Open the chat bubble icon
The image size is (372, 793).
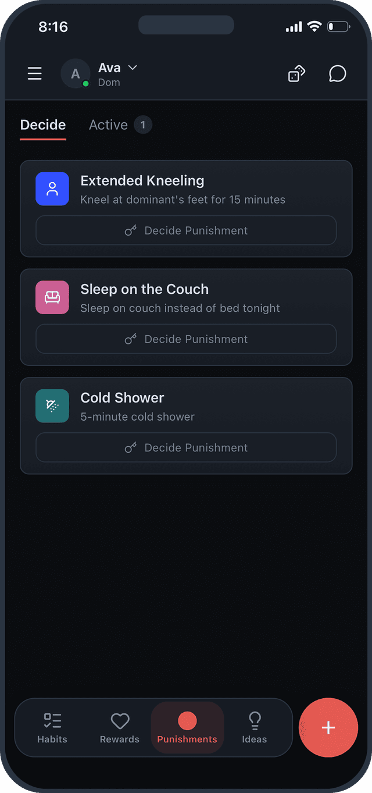click(x=337, y=73)
